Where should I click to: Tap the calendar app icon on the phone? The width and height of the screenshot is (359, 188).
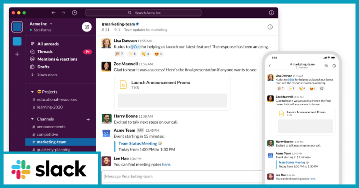(270, 156)
